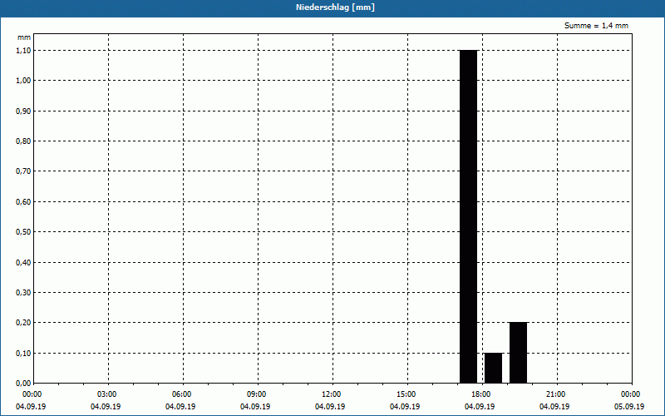This screenshot has height=416, width=665.
Task: Click the 0,20 y-axis value
Action: [23, 323]
